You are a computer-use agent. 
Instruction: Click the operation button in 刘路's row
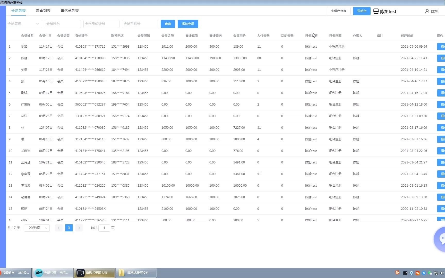click(x=441, y=47)
